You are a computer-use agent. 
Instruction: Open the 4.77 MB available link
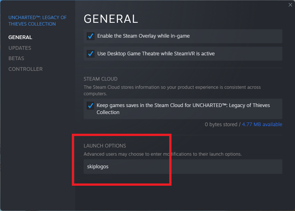[262, 124]
